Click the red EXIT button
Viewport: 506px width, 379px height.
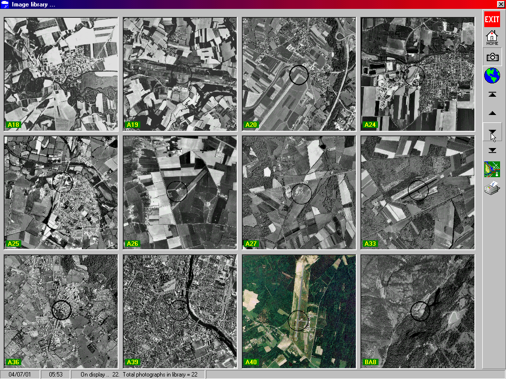pyautogui.click(x=492, y=19)
